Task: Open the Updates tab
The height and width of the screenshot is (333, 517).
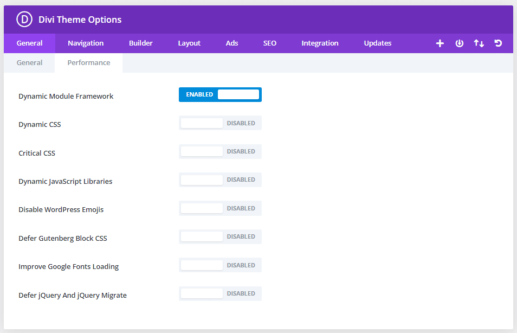Action: click(x=378, y=43)
